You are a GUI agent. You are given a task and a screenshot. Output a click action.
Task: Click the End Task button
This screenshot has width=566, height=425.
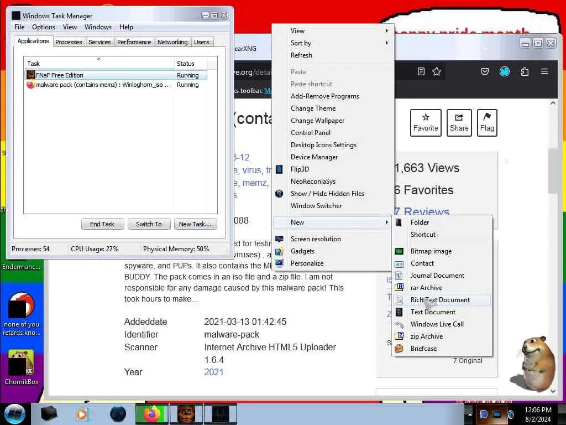(102, 224)
